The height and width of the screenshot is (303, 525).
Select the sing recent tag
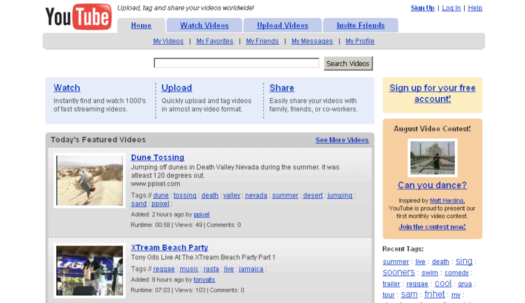click(464, 261)
